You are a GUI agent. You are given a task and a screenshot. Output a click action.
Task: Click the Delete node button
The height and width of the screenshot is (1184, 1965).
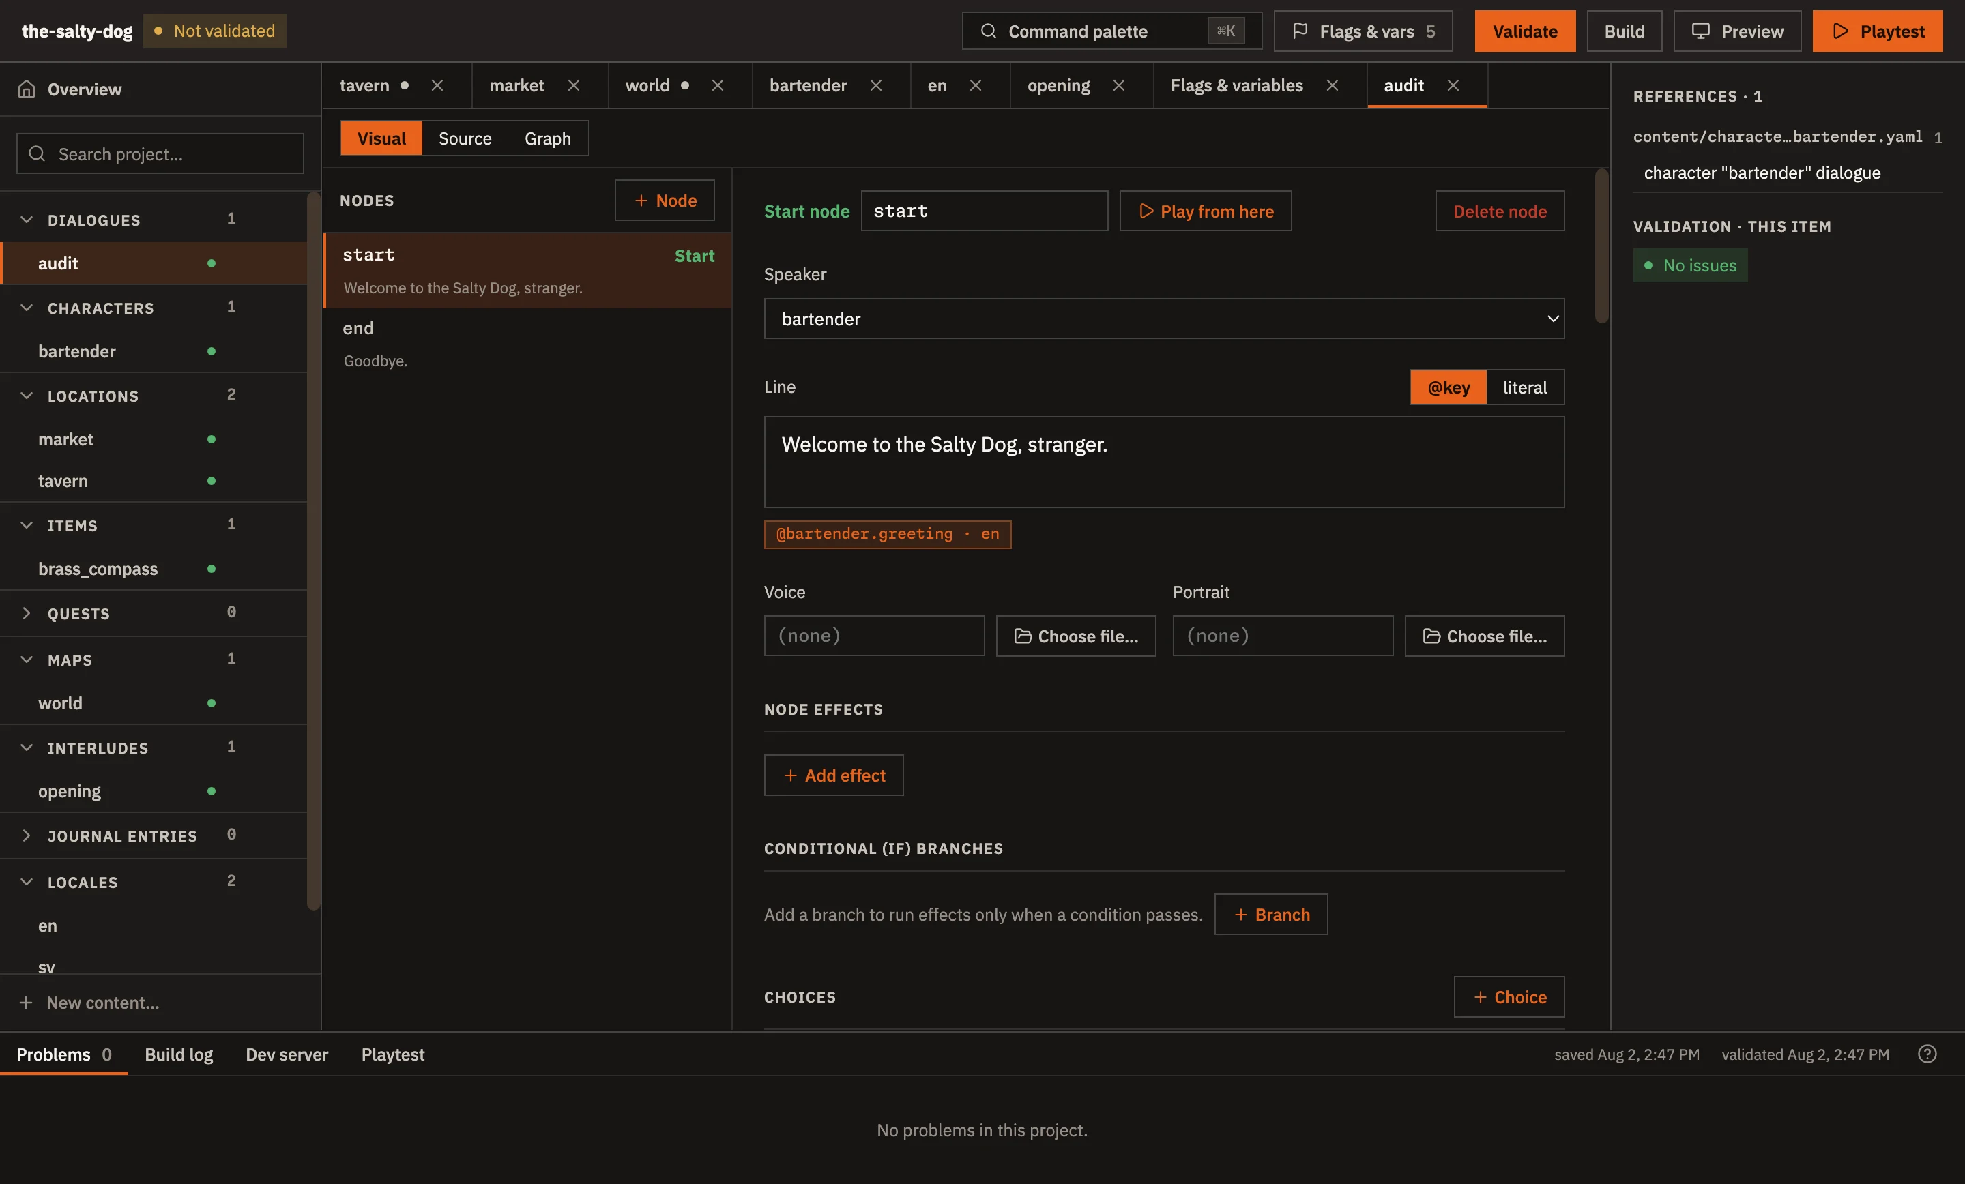click(x=1499, y=211)
